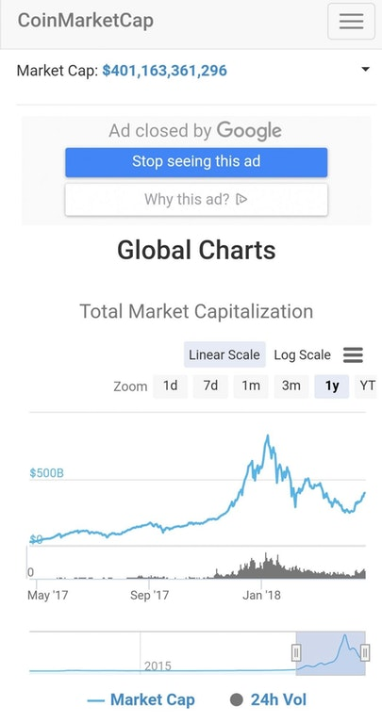Click the play icon beside Why this ad
The width and height of the screenshot is (382, 723).
click(241, 199)
